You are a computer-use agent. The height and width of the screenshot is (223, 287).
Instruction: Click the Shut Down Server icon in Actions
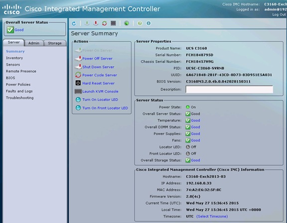(x=78, y=67)
